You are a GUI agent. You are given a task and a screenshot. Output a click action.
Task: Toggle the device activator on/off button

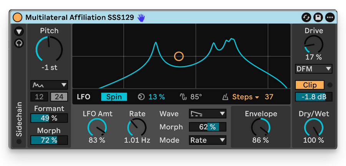click(17, 17)
